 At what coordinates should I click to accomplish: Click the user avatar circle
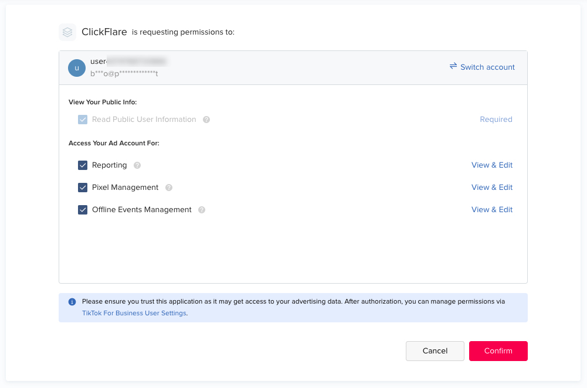(x=77, y=68)
